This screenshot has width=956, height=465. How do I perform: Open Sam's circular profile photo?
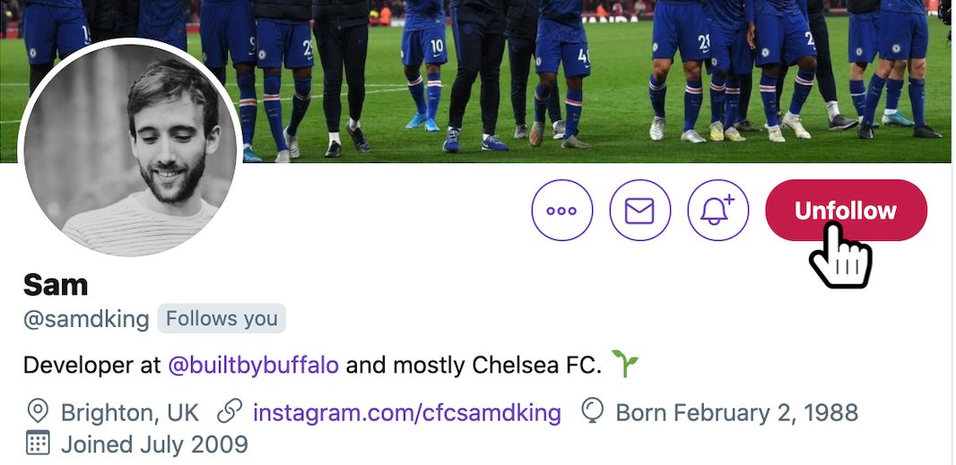tap(131, 149)
